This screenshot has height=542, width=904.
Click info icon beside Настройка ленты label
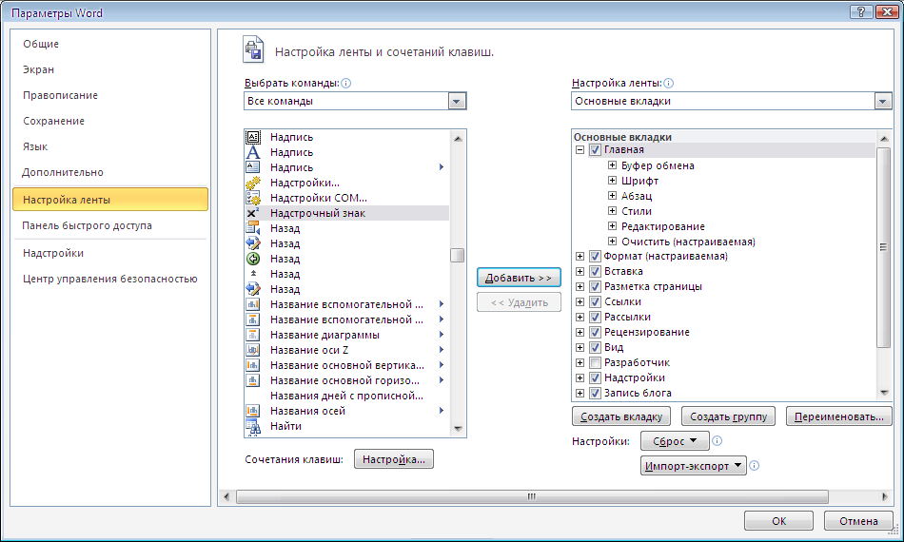pyautogui.click(x=668, y=83)
